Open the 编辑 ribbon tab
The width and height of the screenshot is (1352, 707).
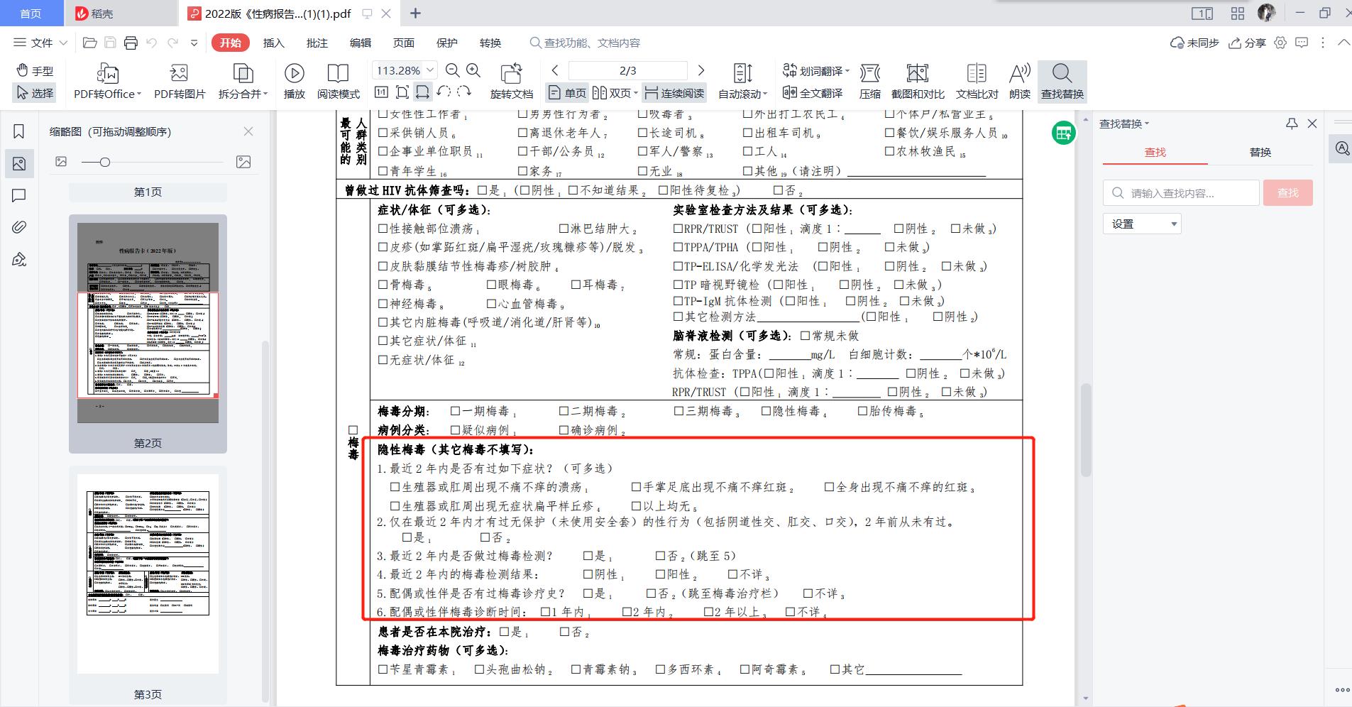click(360, 43)
